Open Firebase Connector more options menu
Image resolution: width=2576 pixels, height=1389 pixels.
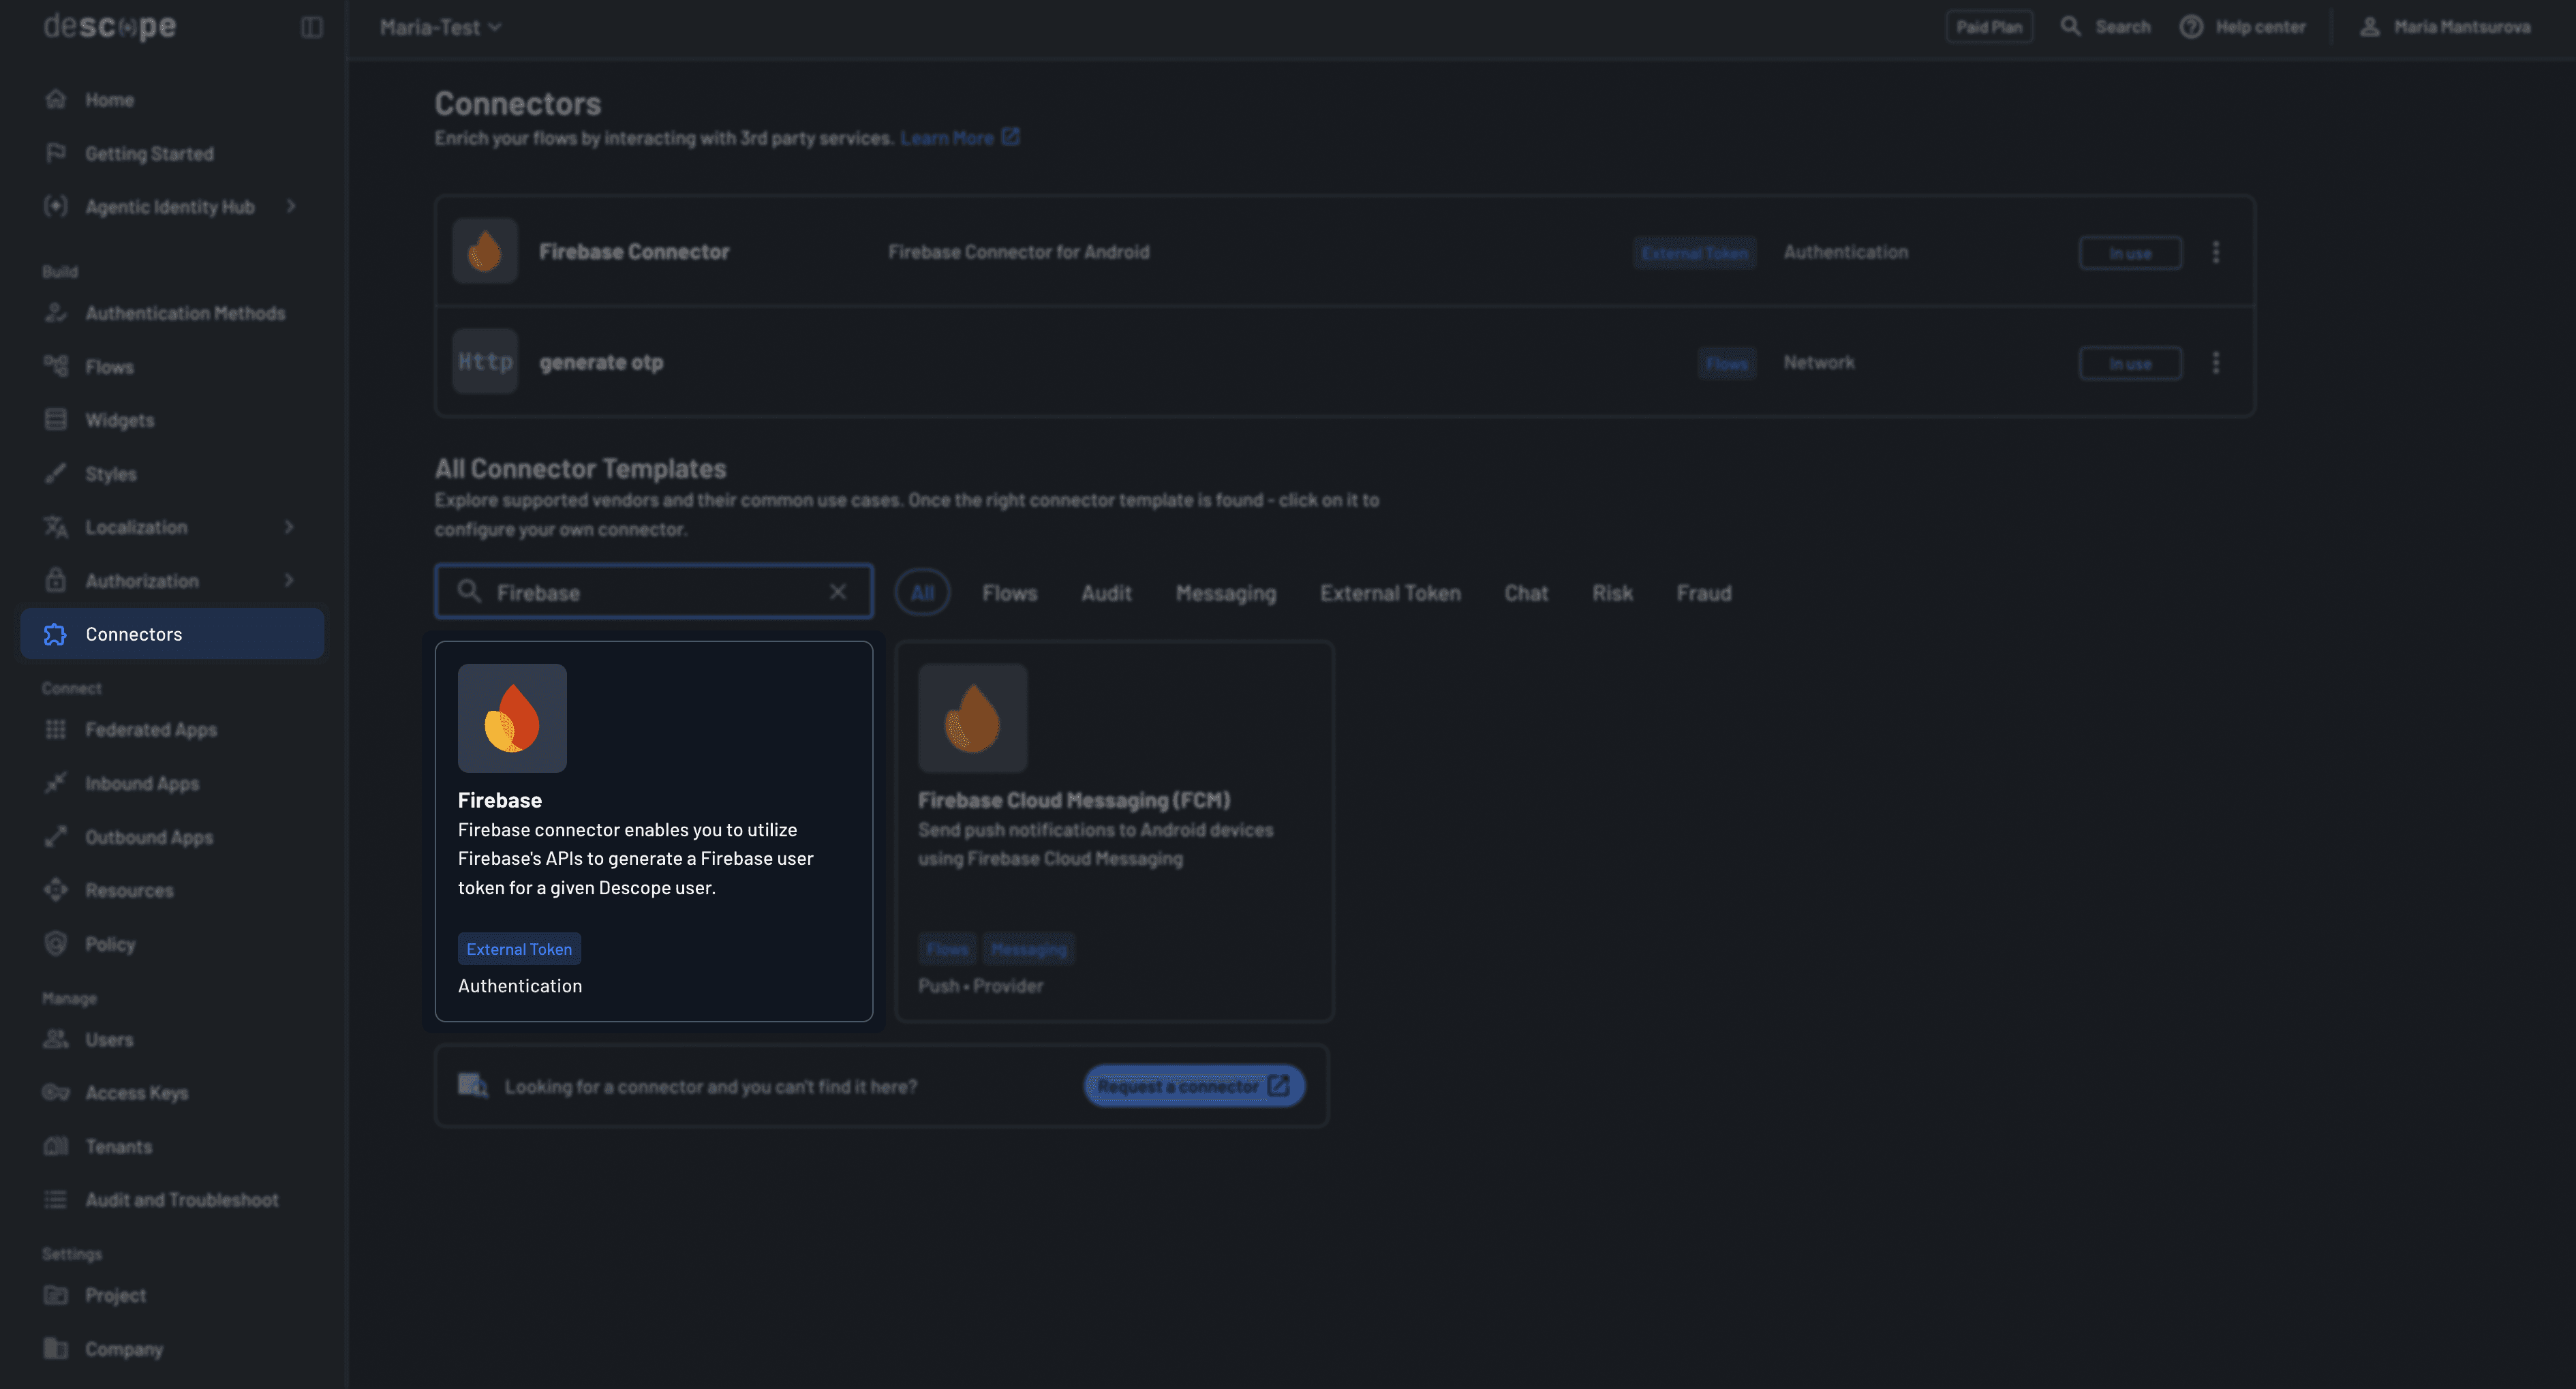pos(2216,252)
